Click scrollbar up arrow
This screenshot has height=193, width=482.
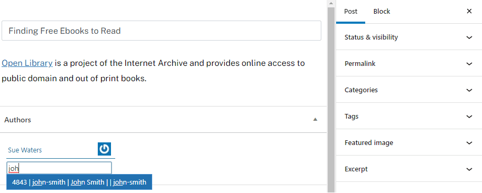click(x=331, y=3)
